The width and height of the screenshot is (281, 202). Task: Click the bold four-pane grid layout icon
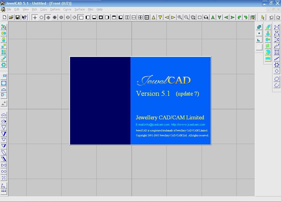tap(147, 17)
